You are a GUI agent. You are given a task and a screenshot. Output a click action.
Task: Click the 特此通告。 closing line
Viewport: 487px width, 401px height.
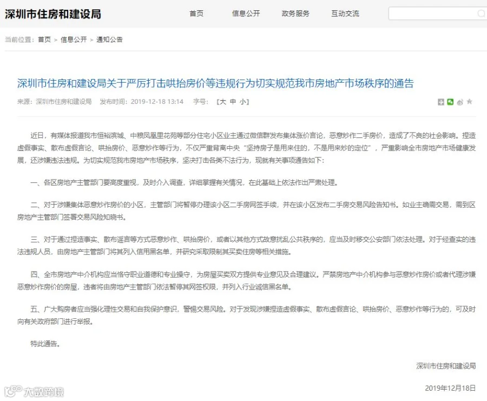pyautogui.click(x=45, y=344)
